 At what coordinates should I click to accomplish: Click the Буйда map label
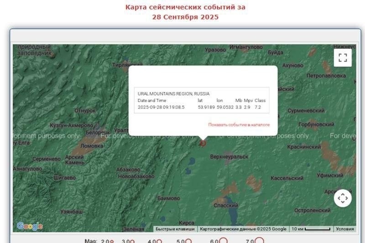click(x=276, y=52)
